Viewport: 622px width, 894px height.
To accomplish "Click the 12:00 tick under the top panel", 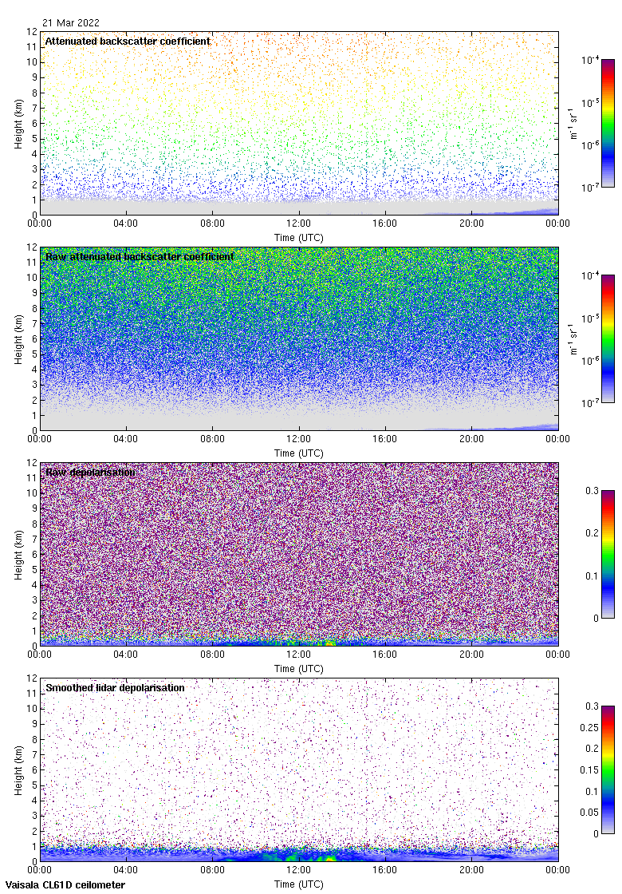I will [299, 224].
